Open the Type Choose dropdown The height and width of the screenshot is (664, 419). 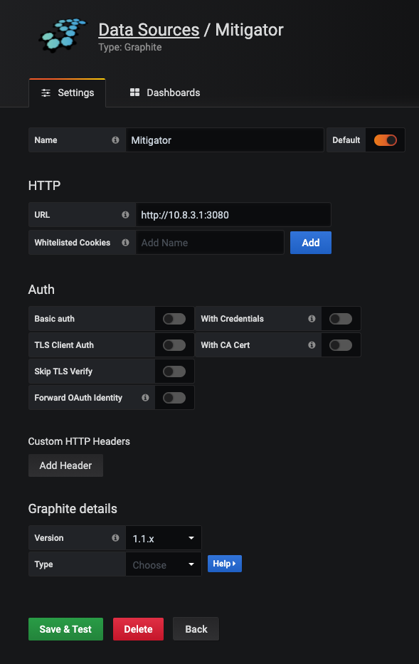click(164, 564)
